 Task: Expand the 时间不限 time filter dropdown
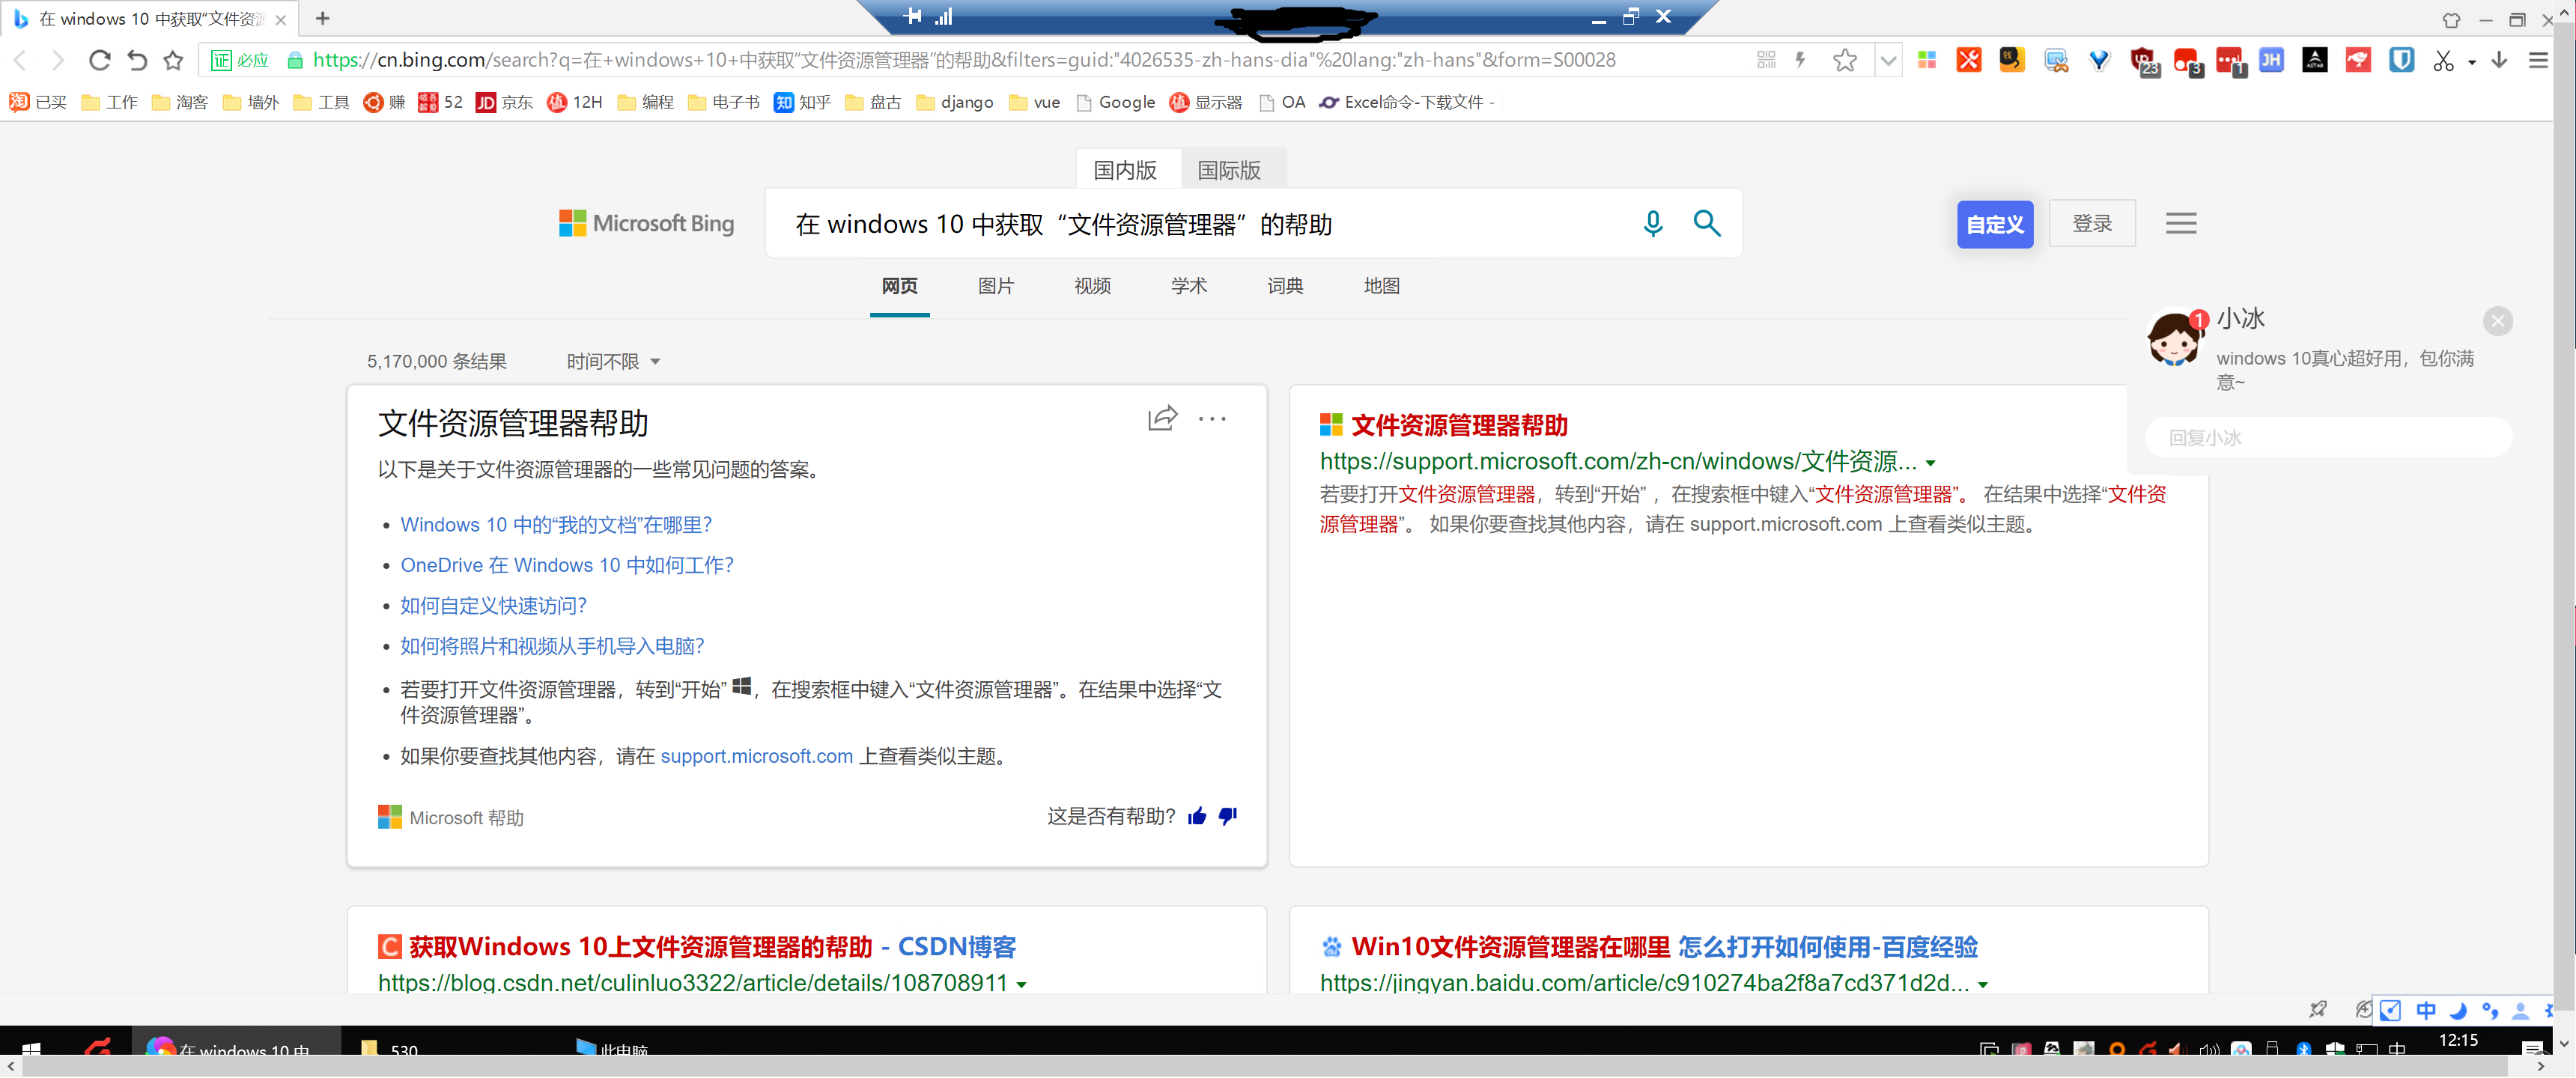pyautogui.click(x=613, y=361)
